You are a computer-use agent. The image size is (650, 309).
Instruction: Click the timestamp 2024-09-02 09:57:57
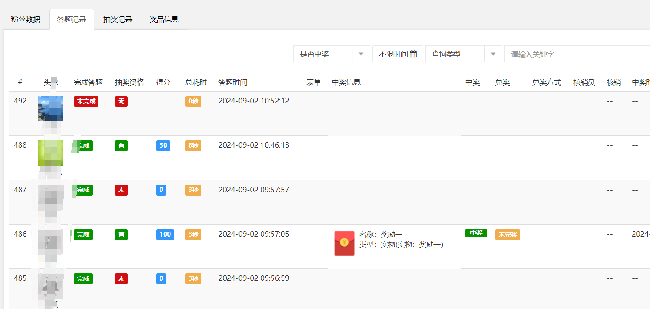click(x=253, y=190)
